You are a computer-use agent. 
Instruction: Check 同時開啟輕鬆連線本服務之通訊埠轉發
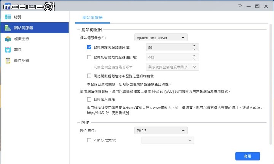89,76
